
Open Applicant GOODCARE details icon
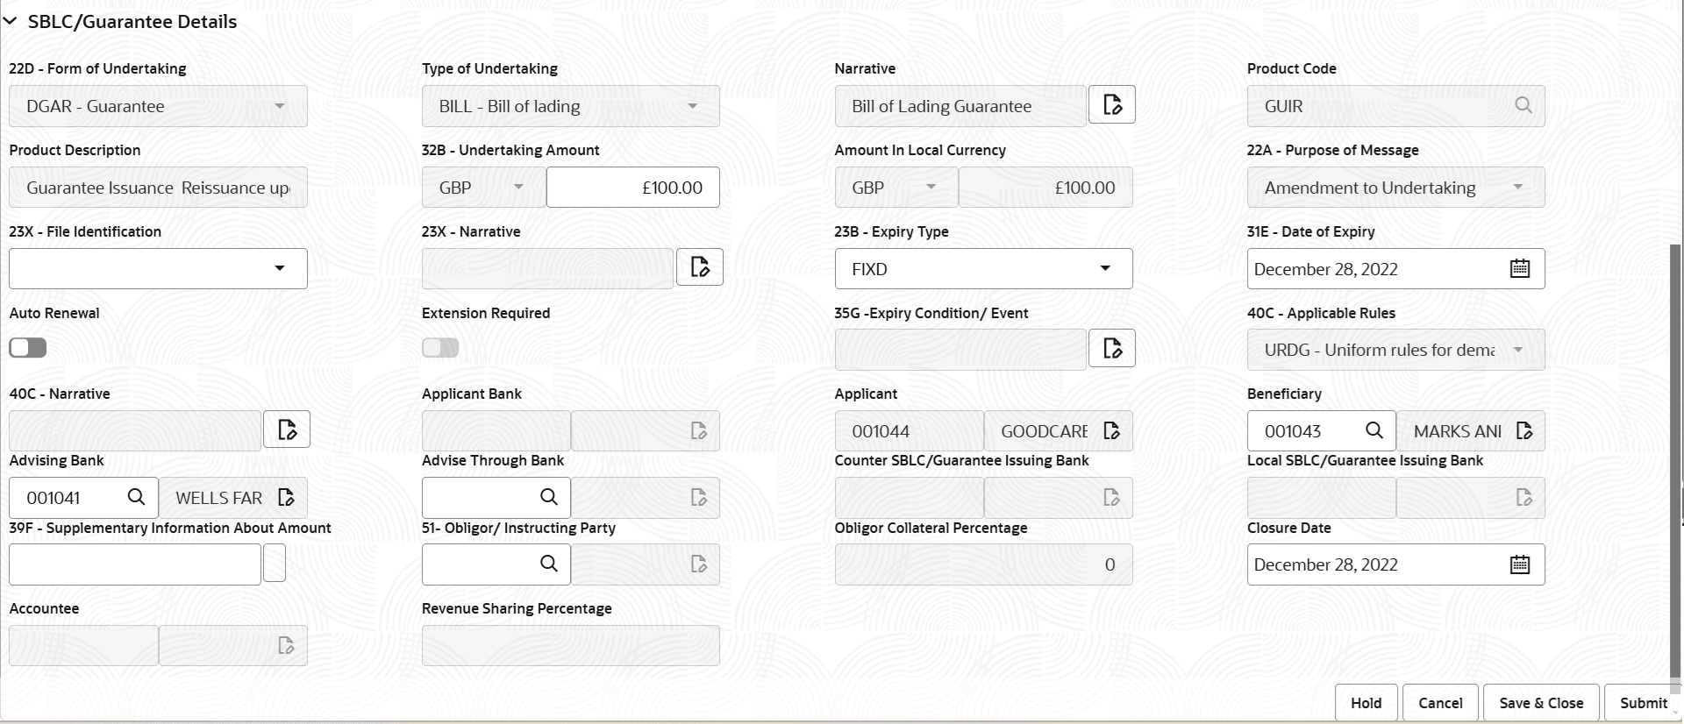coord(1112,431)
